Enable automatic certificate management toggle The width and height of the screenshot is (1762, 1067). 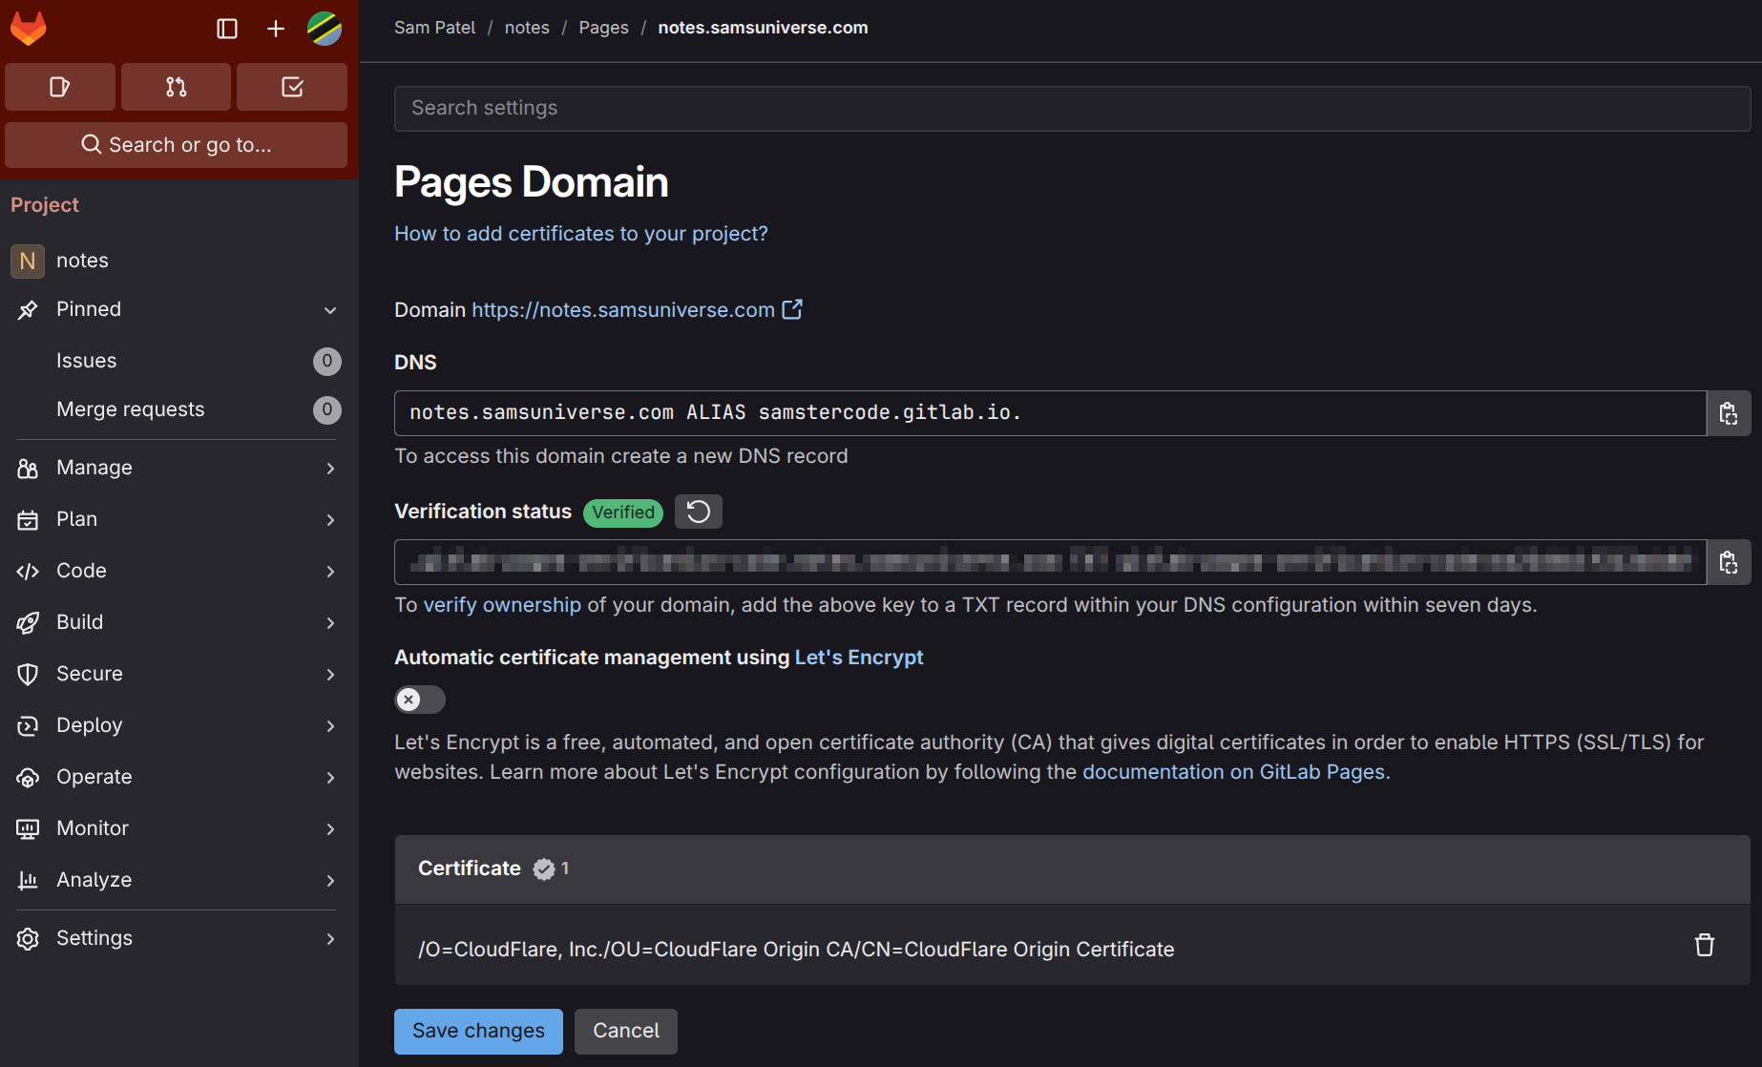pos(420,700)
